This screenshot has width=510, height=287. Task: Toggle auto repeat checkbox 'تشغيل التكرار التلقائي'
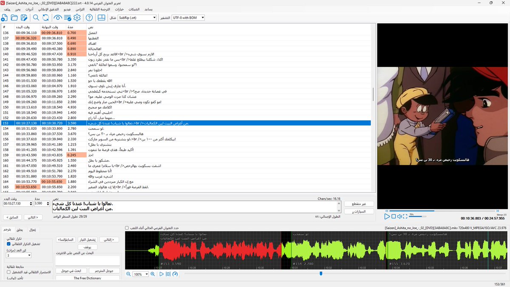[8, 244]
